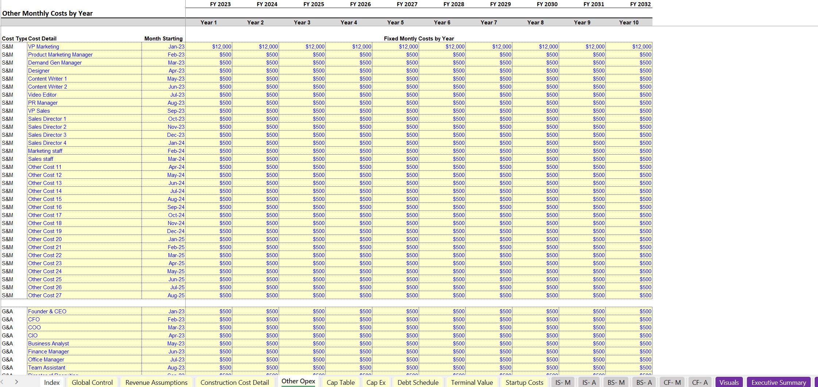Viewport: 818px width, 387px height.
Task: Switch to the Cap Ex tab
Action: 376,382
